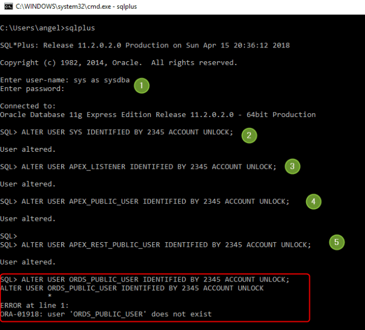This screenshot has width=365, height=330.
Task: Click the "C:\Users\angel>sqlplus" command line
Action: pyautogui.click(x=41, y=28)
